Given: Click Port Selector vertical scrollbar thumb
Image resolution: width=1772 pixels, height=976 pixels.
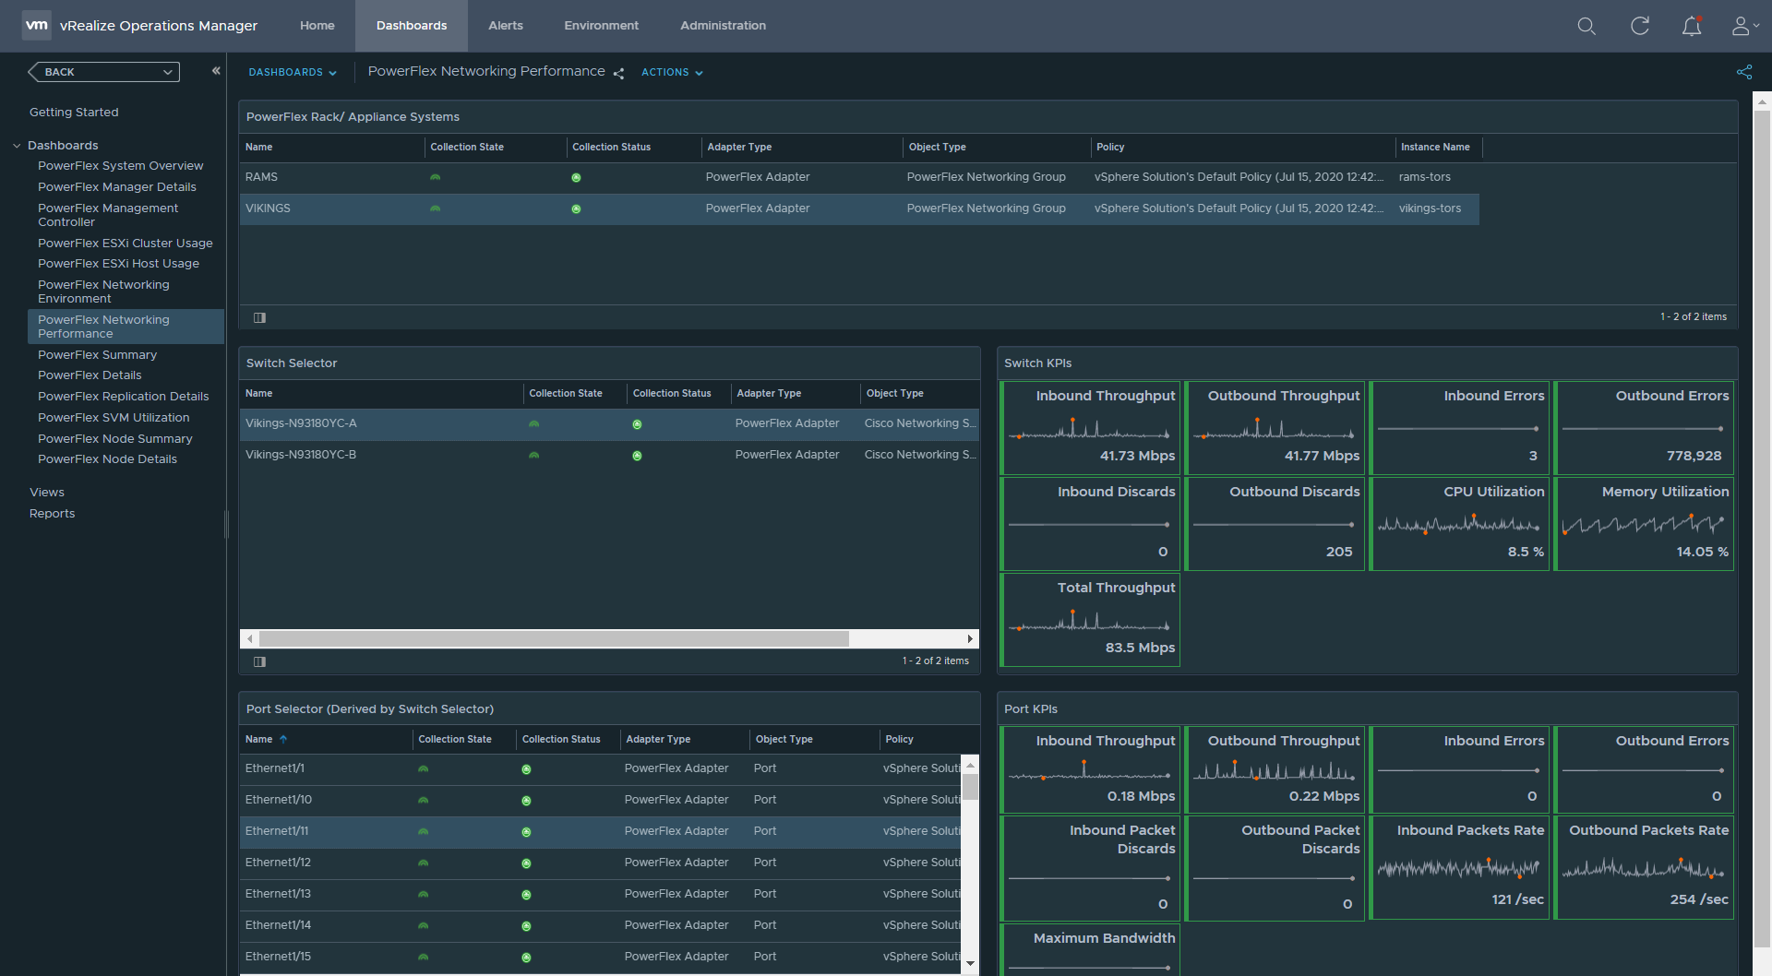Looking at the screenshot, I should coord(970,787).
